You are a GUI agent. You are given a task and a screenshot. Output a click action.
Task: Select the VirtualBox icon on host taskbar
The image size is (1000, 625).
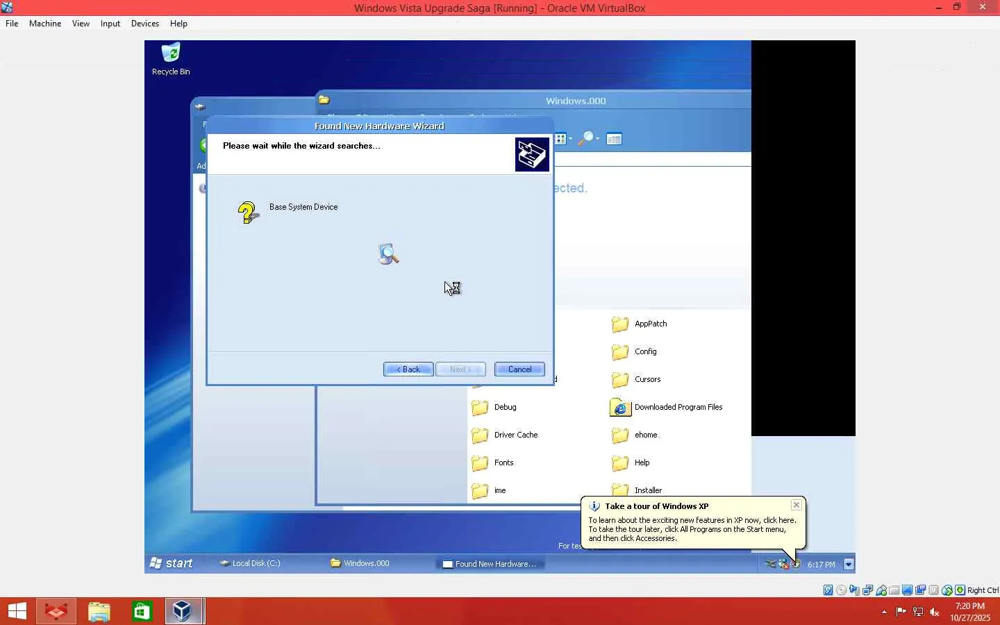[184, 611]
